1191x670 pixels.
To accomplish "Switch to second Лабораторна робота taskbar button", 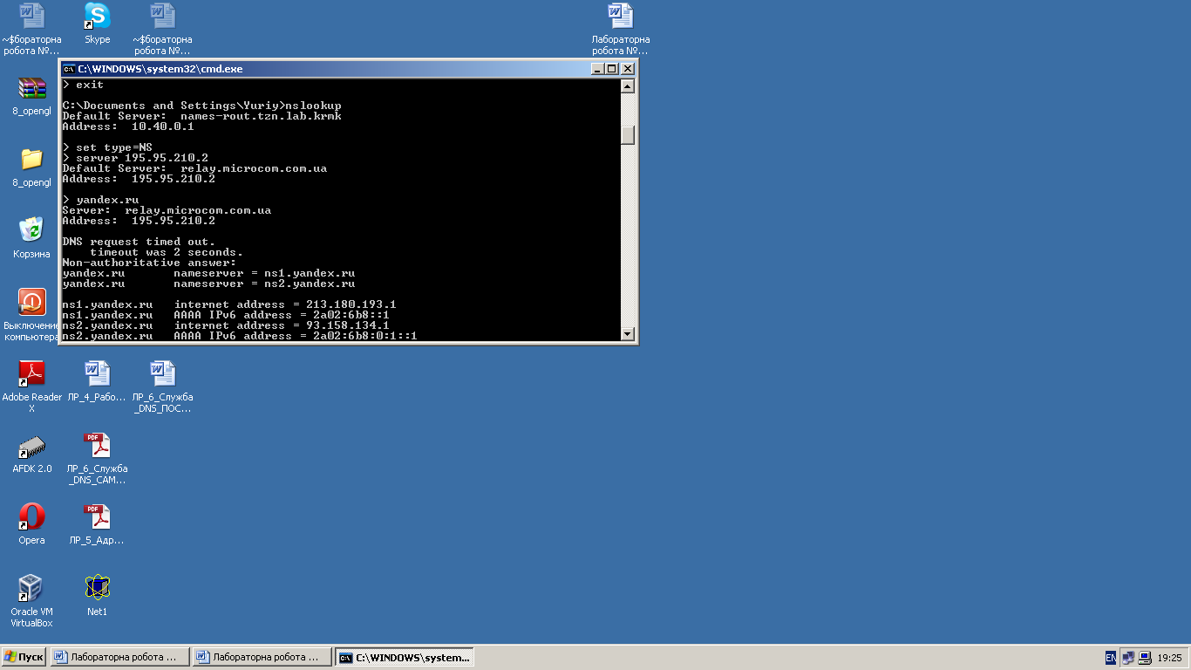I will coord(262,657).
